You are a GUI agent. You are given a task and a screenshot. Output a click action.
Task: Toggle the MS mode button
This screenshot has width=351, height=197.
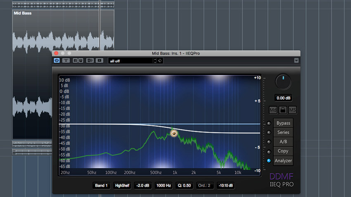(292, 110)
